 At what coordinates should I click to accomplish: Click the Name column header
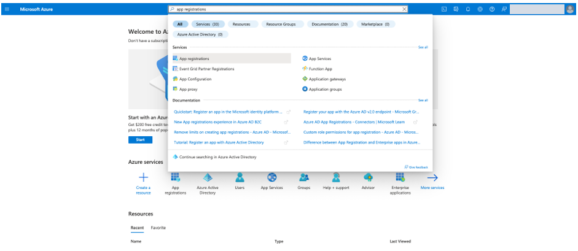point(136,241)
